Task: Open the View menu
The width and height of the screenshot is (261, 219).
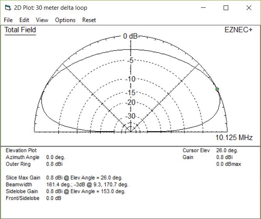Action: pos(42,20)
